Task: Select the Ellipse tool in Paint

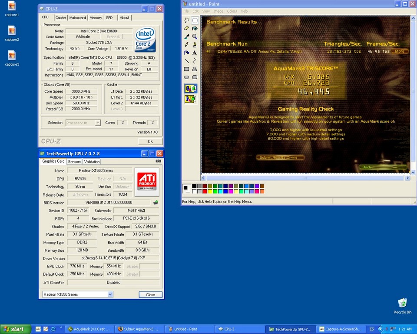Action: pos(187,77)
